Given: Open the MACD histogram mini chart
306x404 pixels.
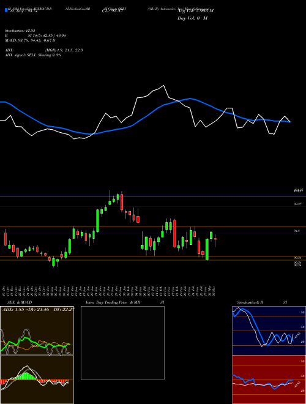Looking at the screenshot, I should click(37, 380).
